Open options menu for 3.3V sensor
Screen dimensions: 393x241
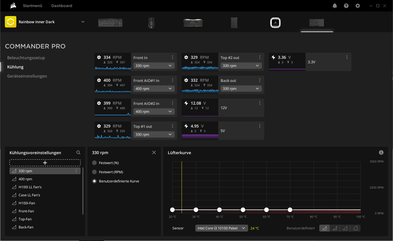(347, 57)
